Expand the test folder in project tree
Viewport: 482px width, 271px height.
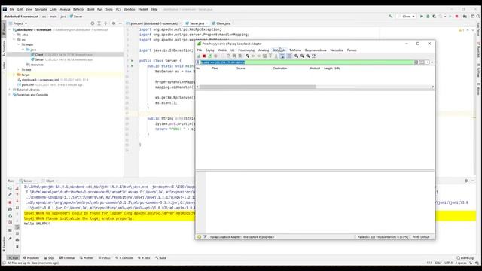click(x=18, y=70)
